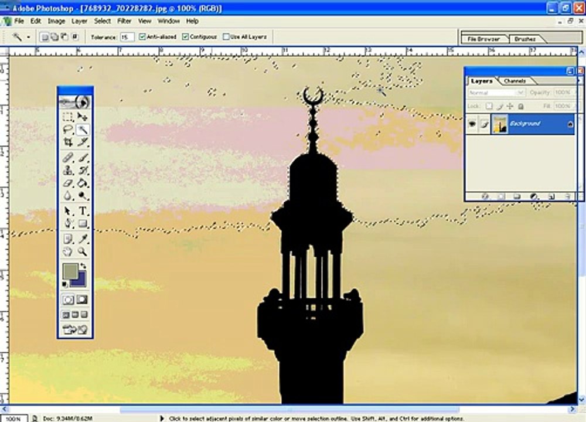Click Jump to ImageReady at toolbox bottom
This screenshot has height=422, width=586.
(75, 329)
